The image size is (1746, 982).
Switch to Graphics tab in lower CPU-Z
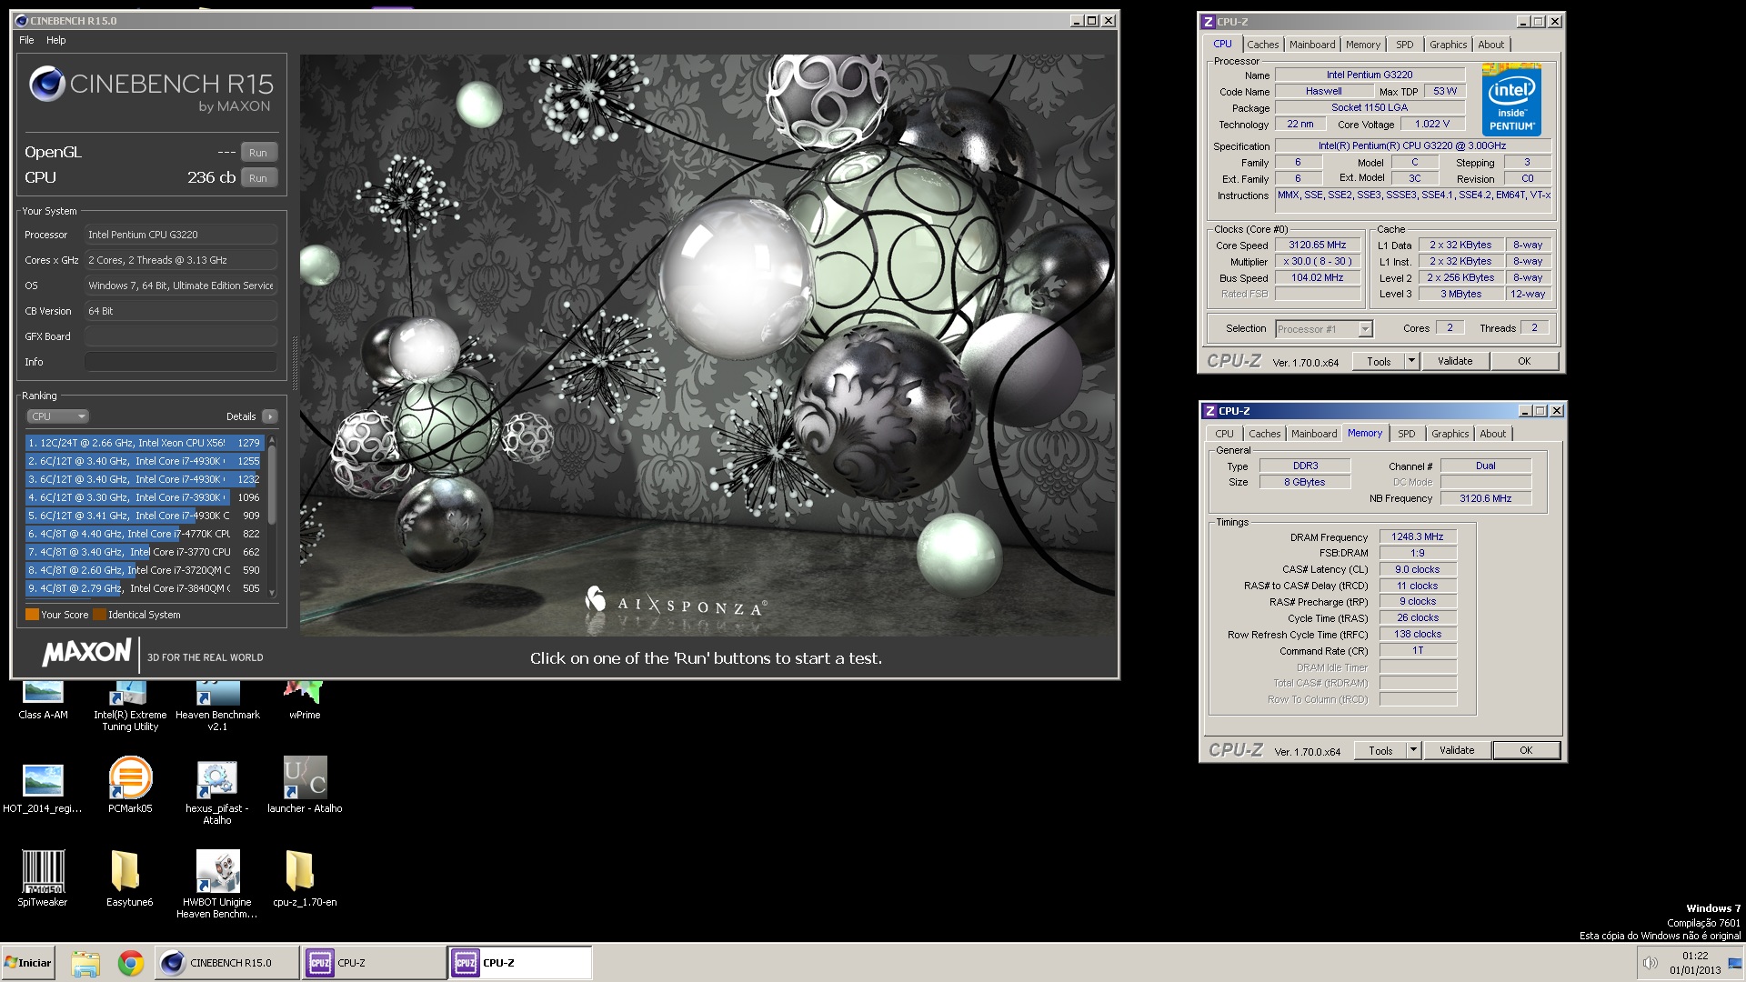1450,434
